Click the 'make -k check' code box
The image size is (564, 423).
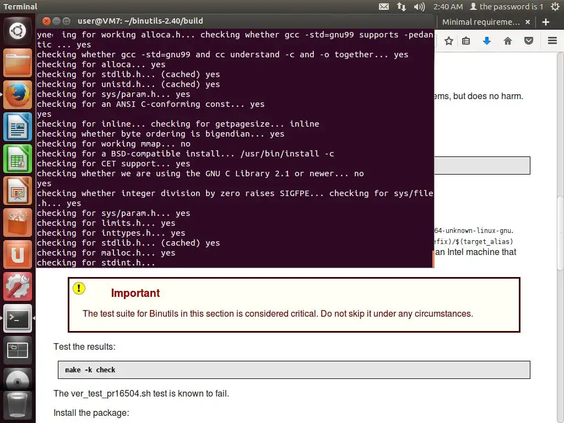294,370
